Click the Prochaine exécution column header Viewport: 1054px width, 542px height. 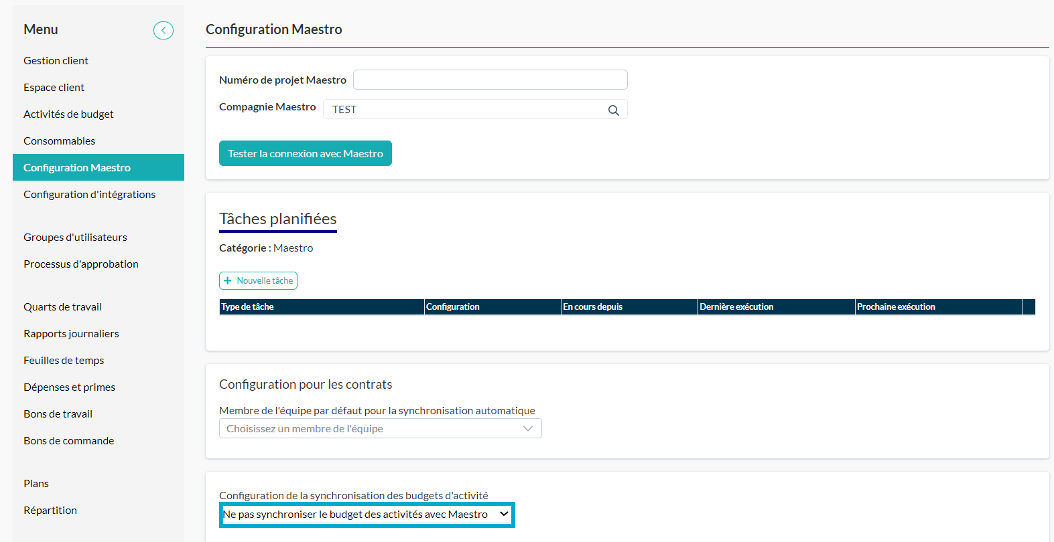(x=938, y=306)
